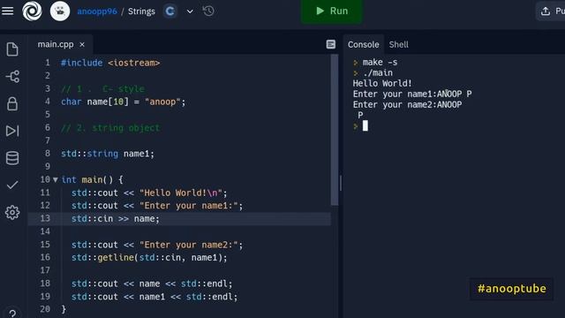565x318 pixels.
Task: Open the Version control sidebar icon
Action: [12, 77]
